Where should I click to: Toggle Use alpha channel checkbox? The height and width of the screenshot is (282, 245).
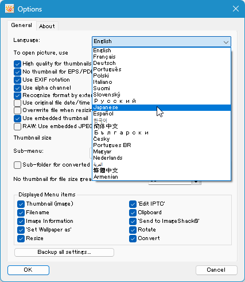pyautogui.click(x=17, y=88)
